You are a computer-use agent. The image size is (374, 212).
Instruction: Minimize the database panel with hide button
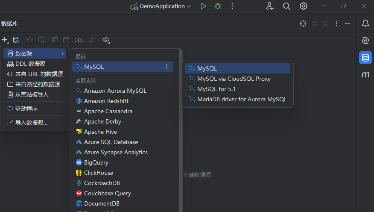tap(348, 24)
